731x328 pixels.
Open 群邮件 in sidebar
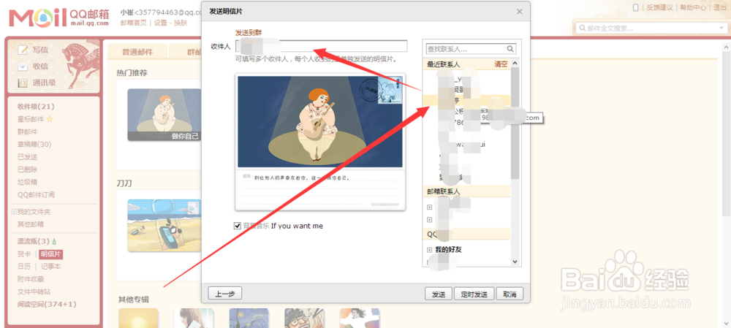pyautogui.click(x=28, y=131)
